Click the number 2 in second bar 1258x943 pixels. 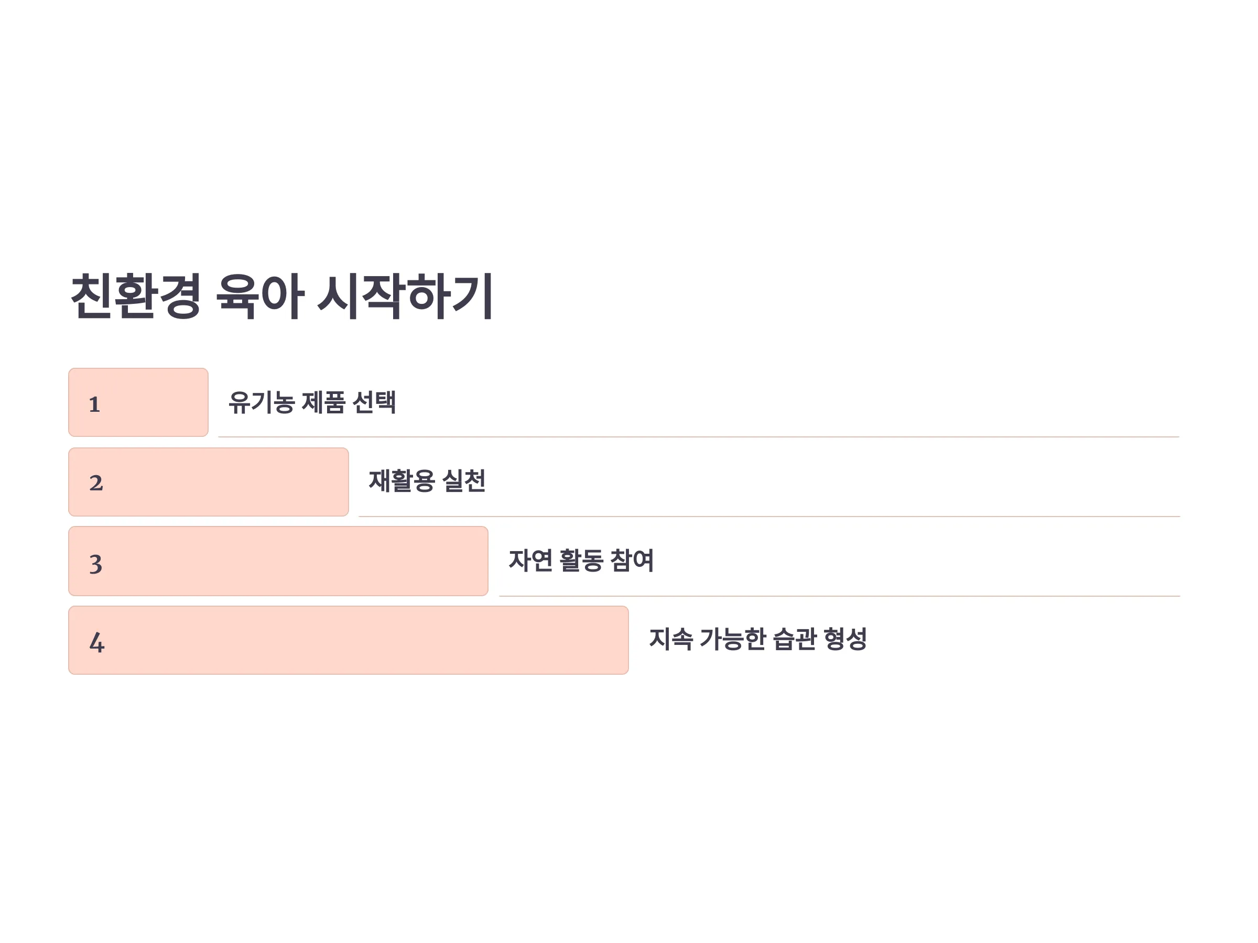tap(96, 483)
